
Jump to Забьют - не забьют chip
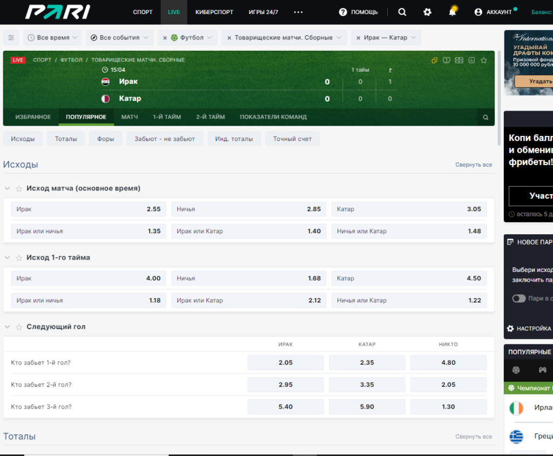[165, 139]
